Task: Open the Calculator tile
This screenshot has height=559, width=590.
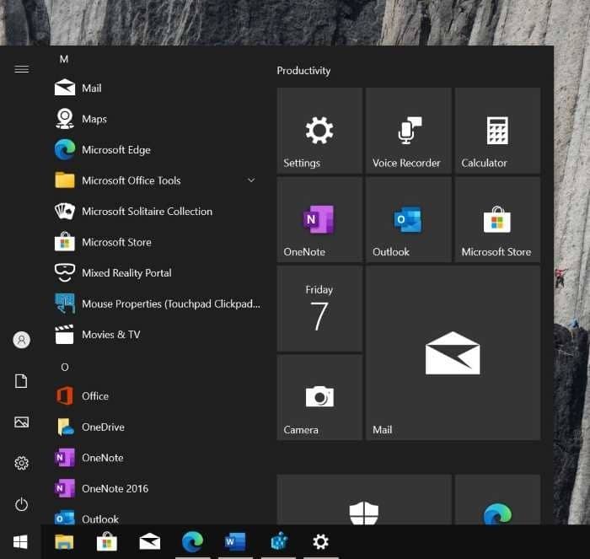Action: tap(497, 131)
